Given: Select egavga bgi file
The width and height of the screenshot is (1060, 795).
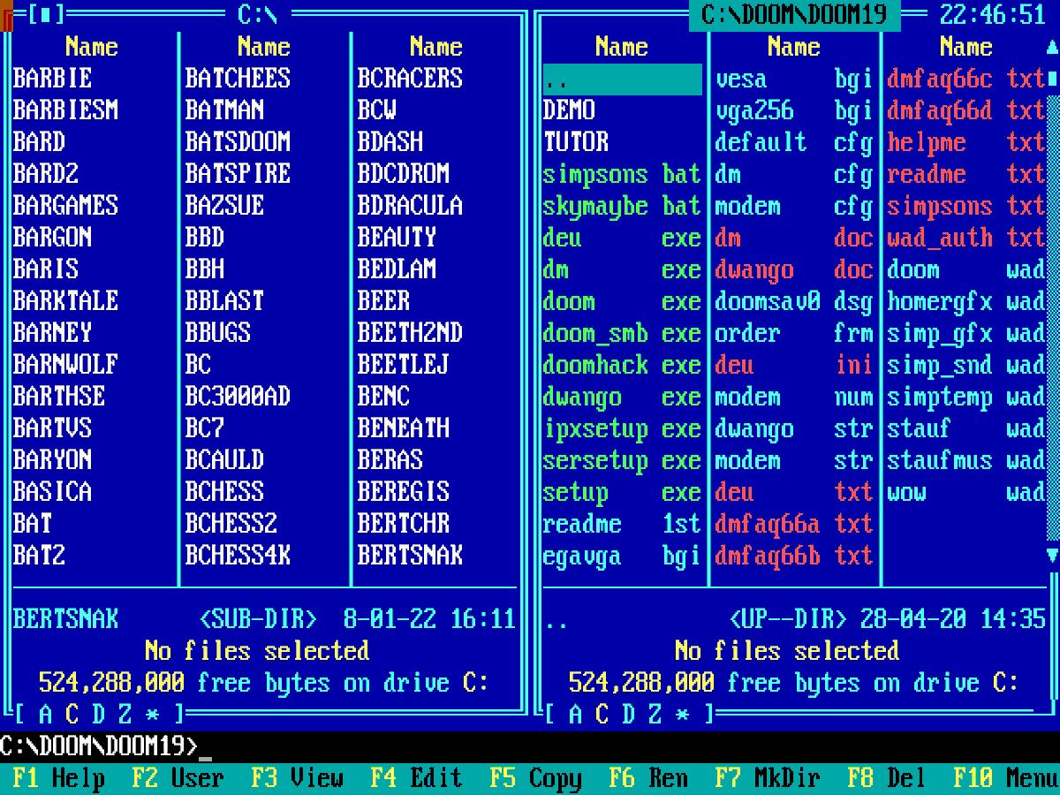Looking at the screenshot, I should pyautogui.click(x=623, y=556).
